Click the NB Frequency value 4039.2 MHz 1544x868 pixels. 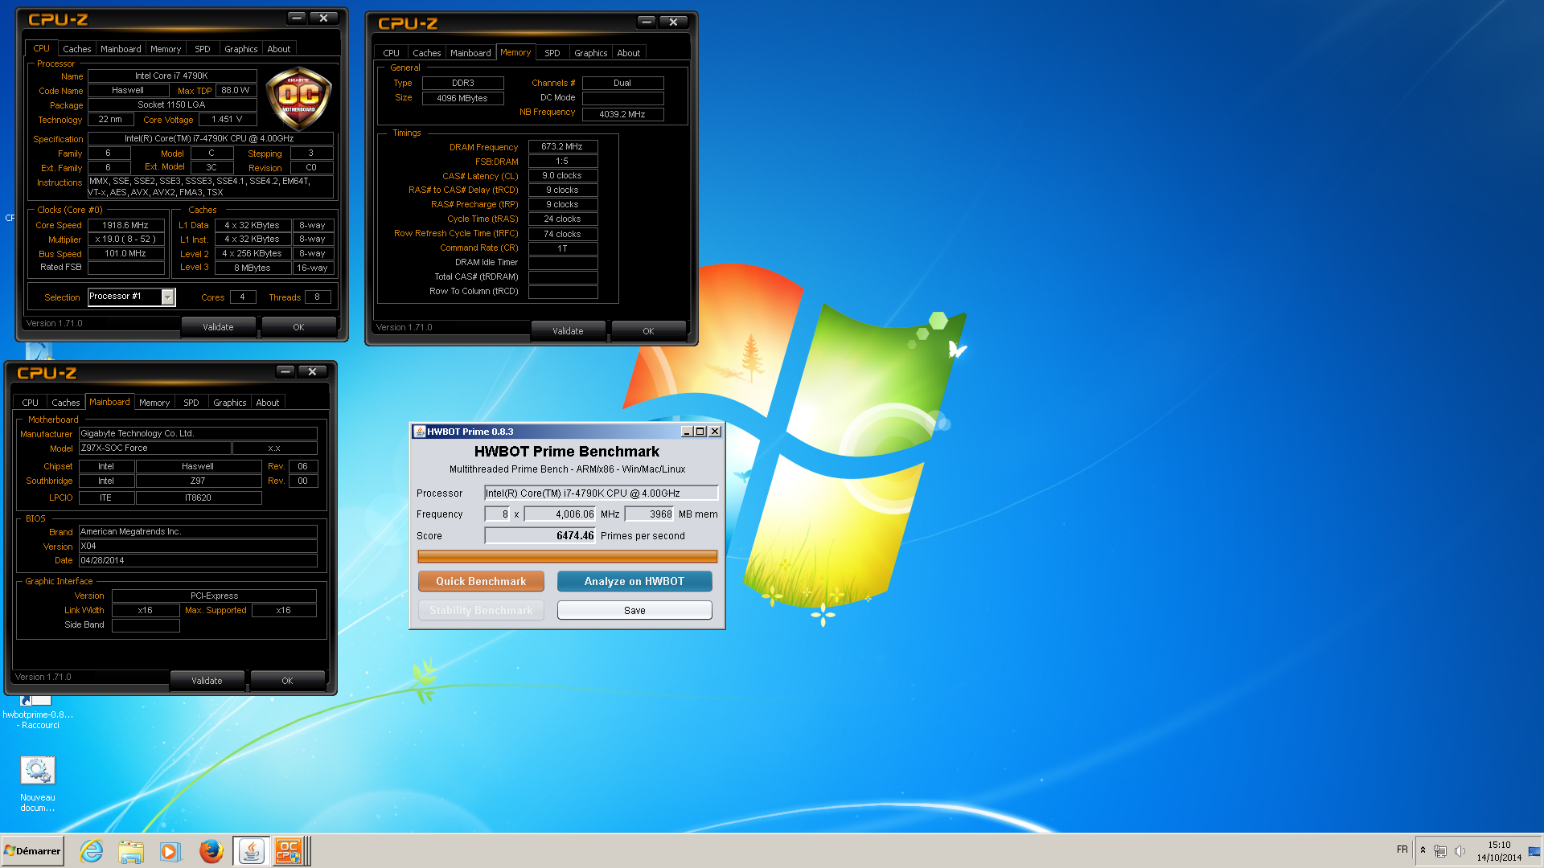click(622, 114)
